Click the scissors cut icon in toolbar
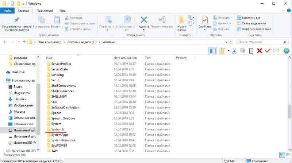This screenshot has width=292, height=163. pos(234,51)
